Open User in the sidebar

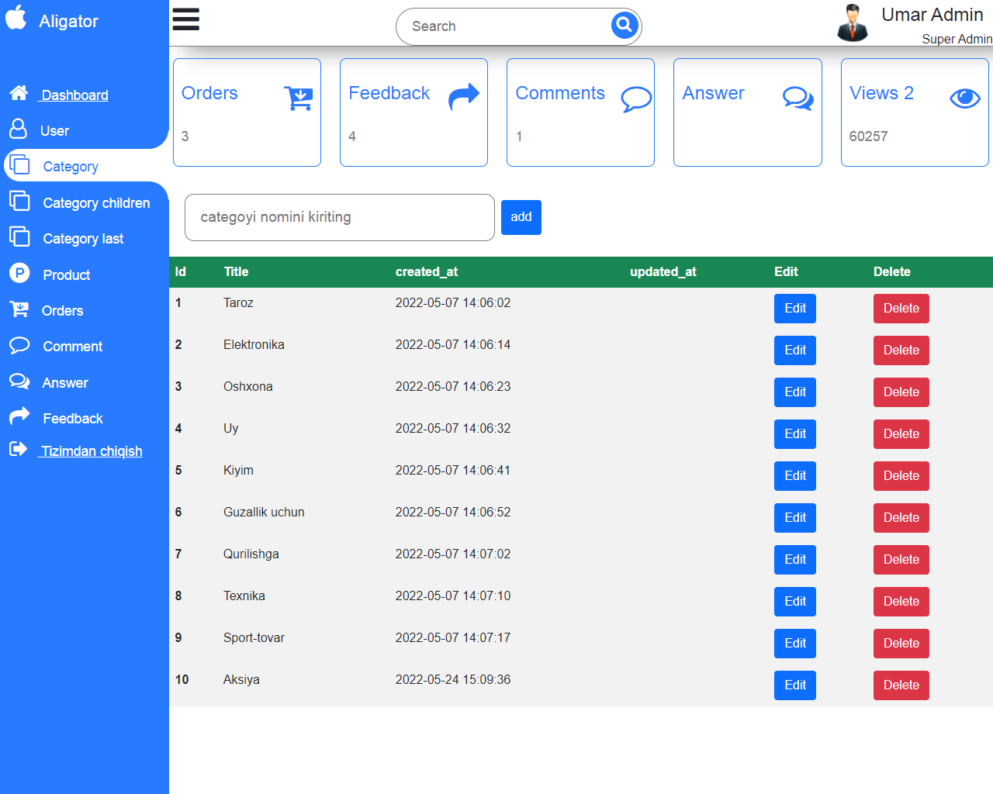54,131
